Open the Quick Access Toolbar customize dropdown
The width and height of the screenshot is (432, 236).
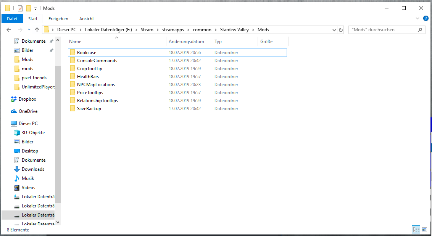35,8
